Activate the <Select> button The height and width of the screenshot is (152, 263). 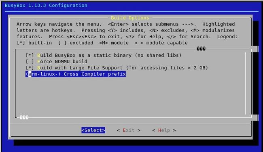click(93, 130)
